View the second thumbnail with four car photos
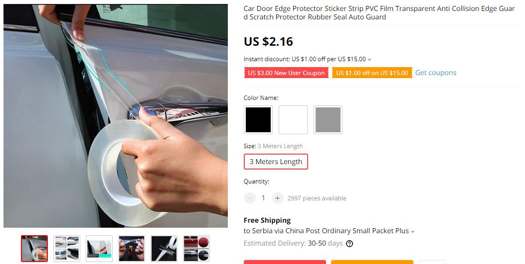 click(67, 249)
